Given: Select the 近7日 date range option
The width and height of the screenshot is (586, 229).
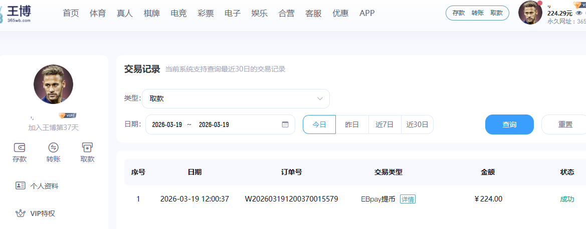Looking at the screenshot, I should [x=384, y=124].
